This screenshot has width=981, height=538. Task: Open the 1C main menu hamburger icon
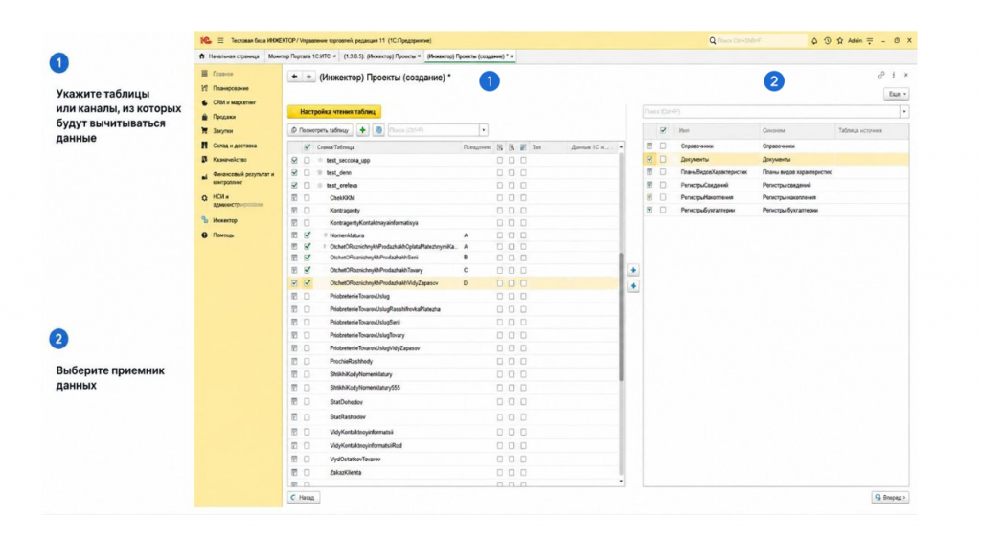point(220,40)
